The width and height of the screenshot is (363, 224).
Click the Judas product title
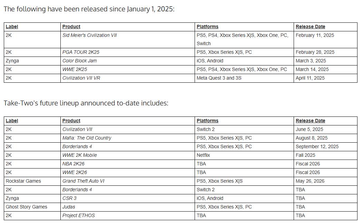coord(69,207)
